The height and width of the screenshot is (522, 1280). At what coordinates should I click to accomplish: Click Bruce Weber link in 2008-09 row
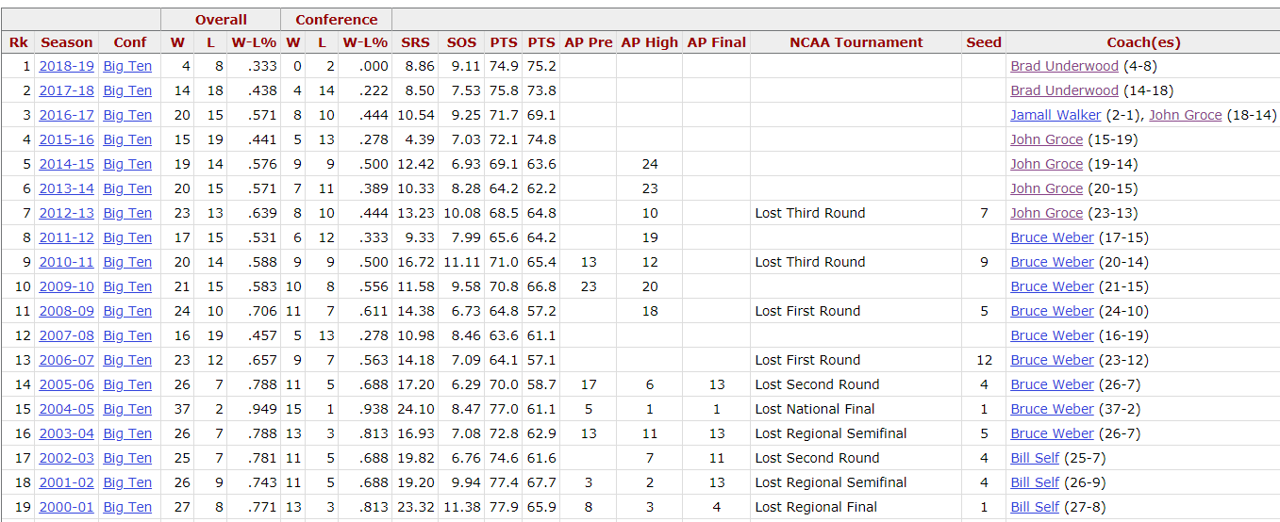(1052, 311)
